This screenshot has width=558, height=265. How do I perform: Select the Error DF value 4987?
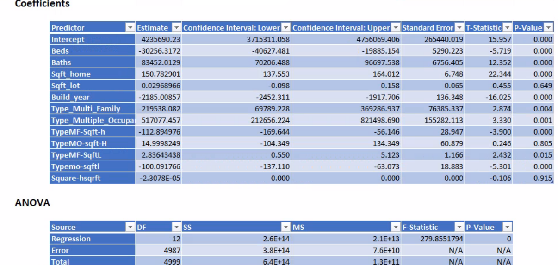pos(159,250)
